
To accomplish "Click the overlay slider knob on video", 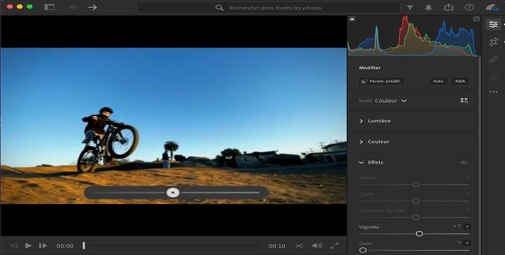I will click(173, 193).
